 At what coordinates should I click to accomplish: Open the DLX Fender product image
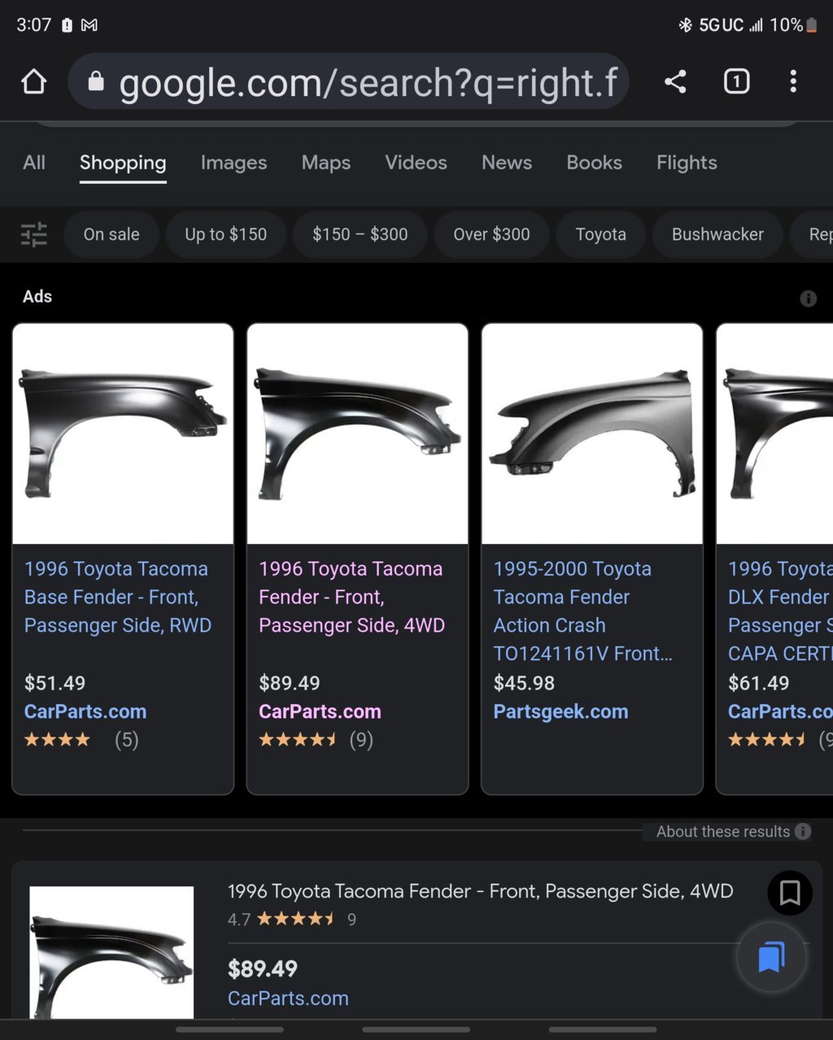tap(775, 433)
